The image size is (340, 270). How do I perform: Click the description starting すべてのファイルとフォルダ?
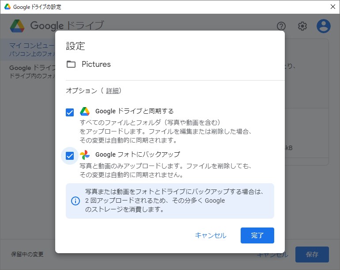point(165,131)
